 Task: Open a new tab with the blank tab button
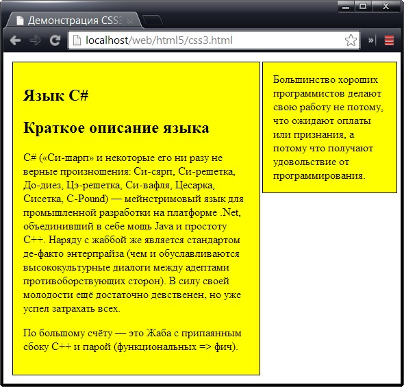click(x=152, y=21)
